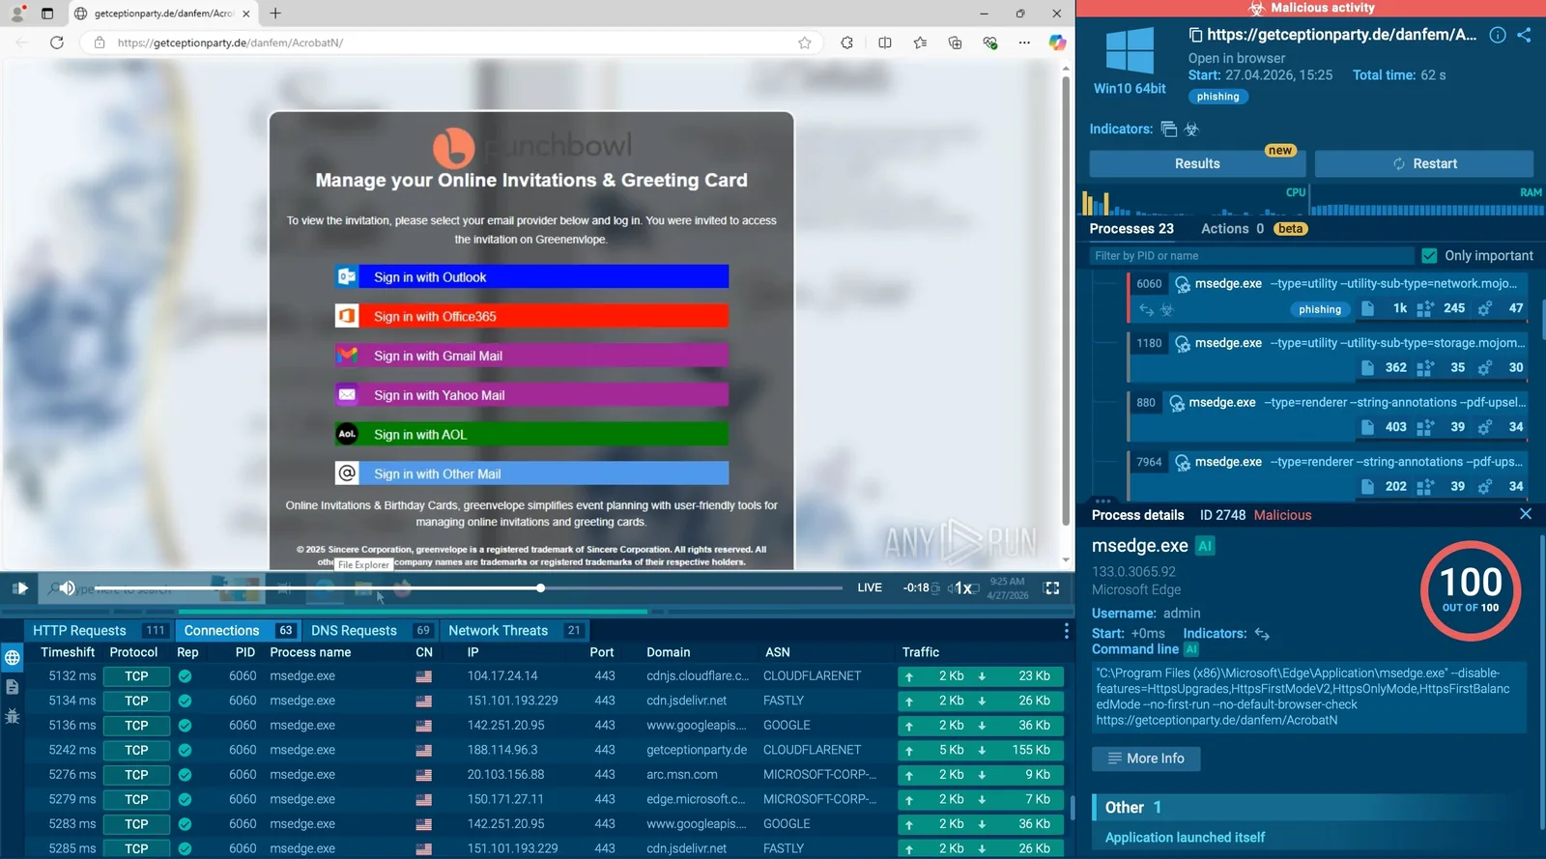Screen dimensions: 1546x859
Task: Click the biohazard indicator icon
Action: tap(1191, 129)
